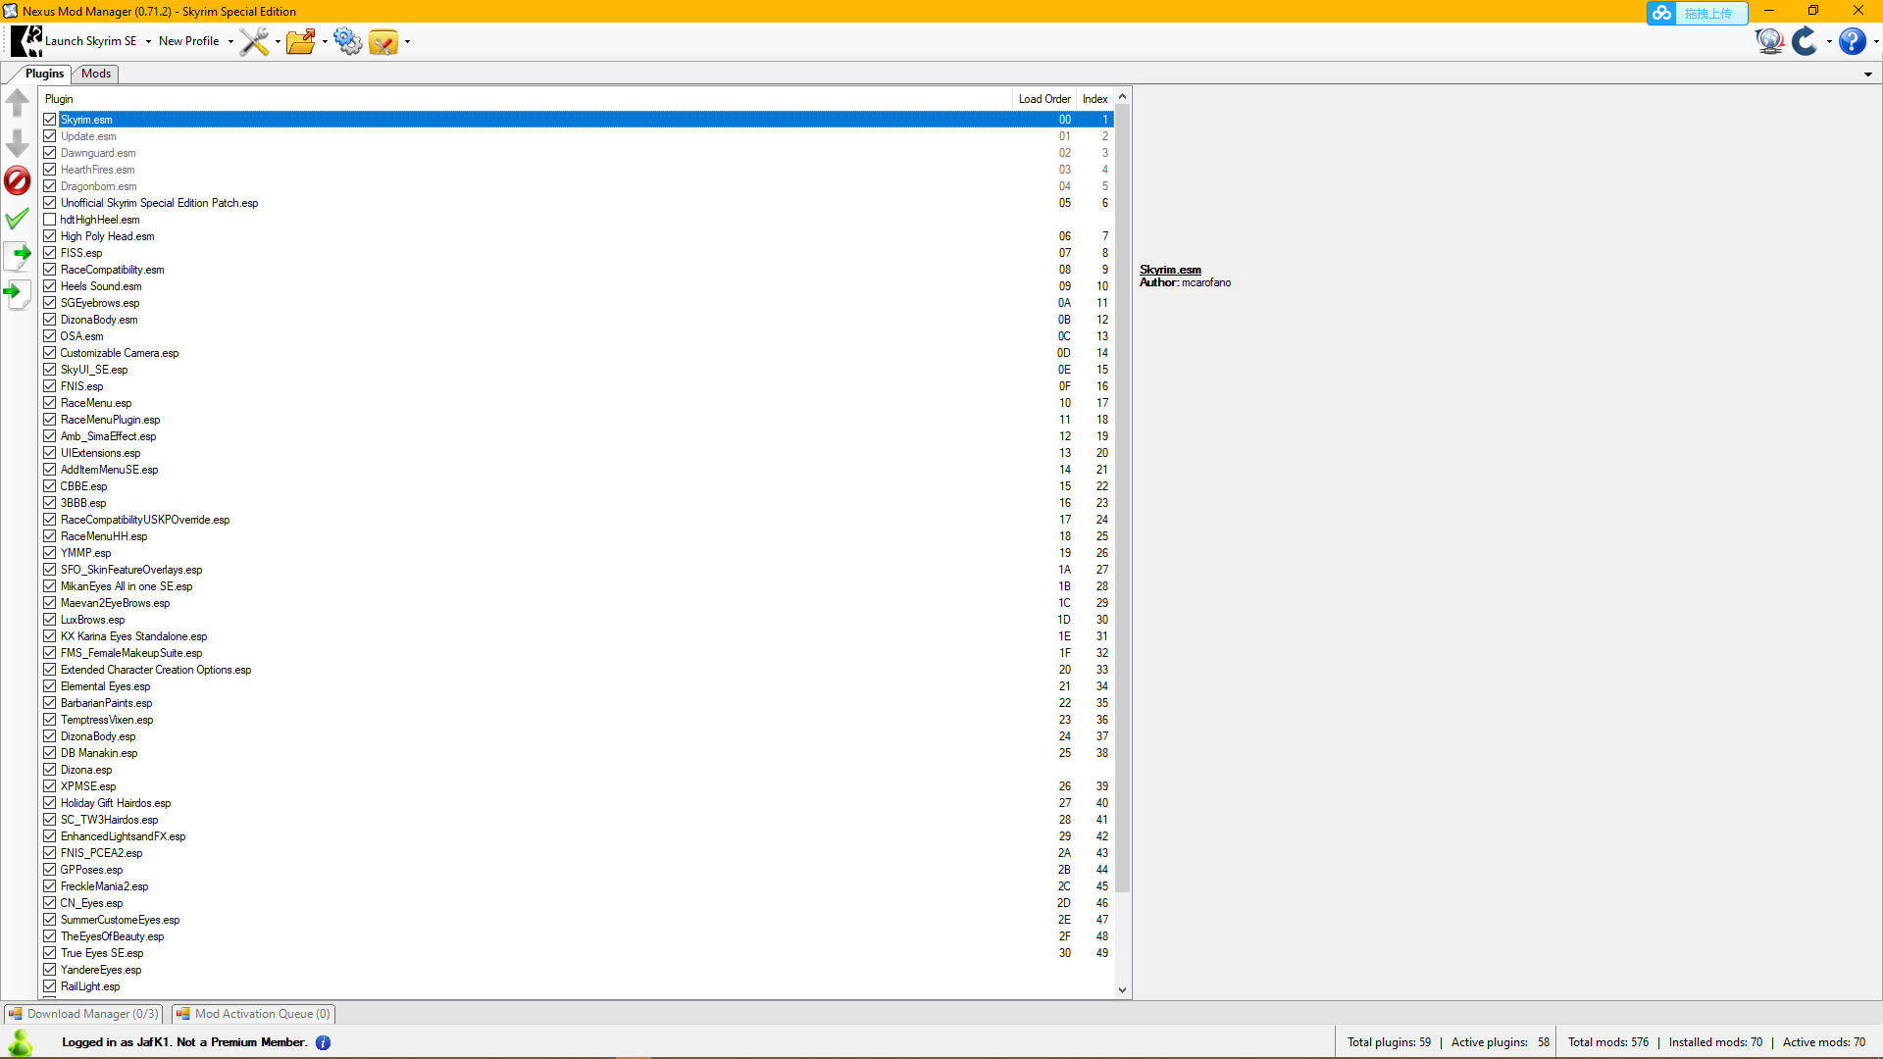
Task: Click the export load order icon
Action: [x=18, y=255]
